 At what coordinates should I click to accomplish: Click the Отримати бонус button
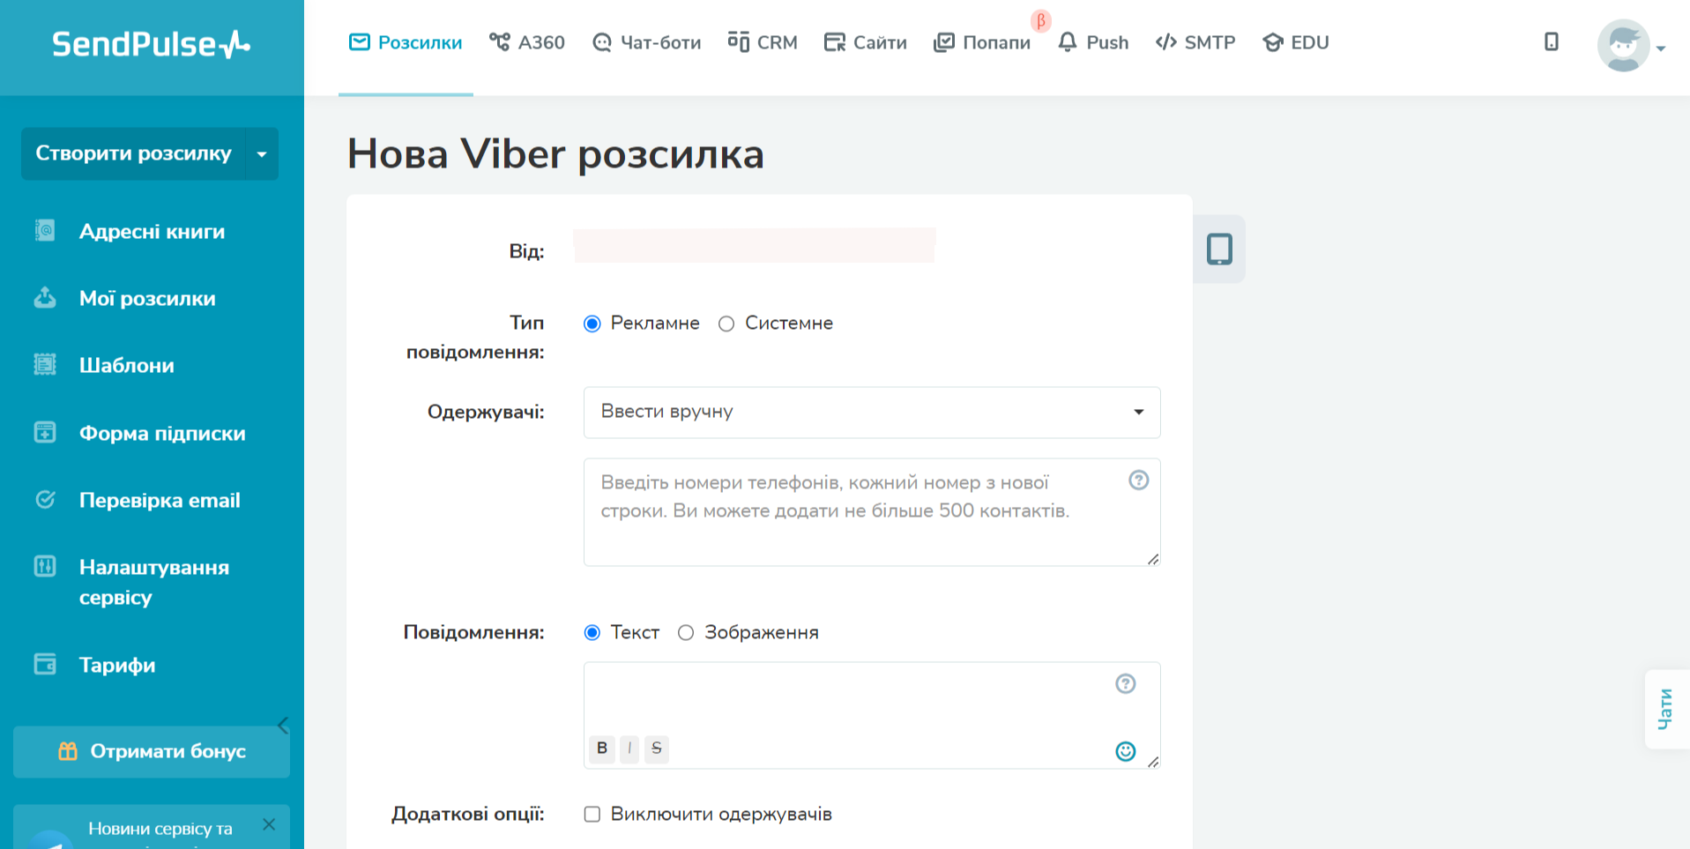click(x=152, y=751)
